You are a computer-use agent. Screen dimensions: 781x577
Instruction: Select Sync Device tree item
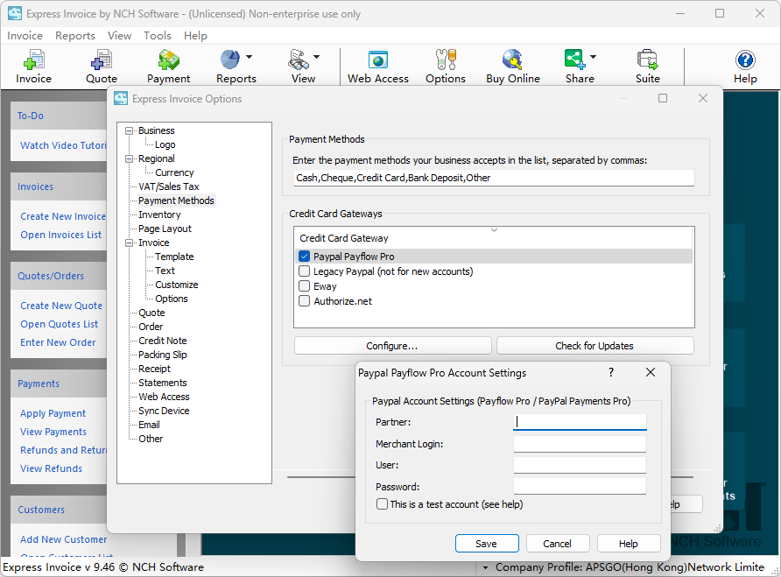tap(164, 411)
